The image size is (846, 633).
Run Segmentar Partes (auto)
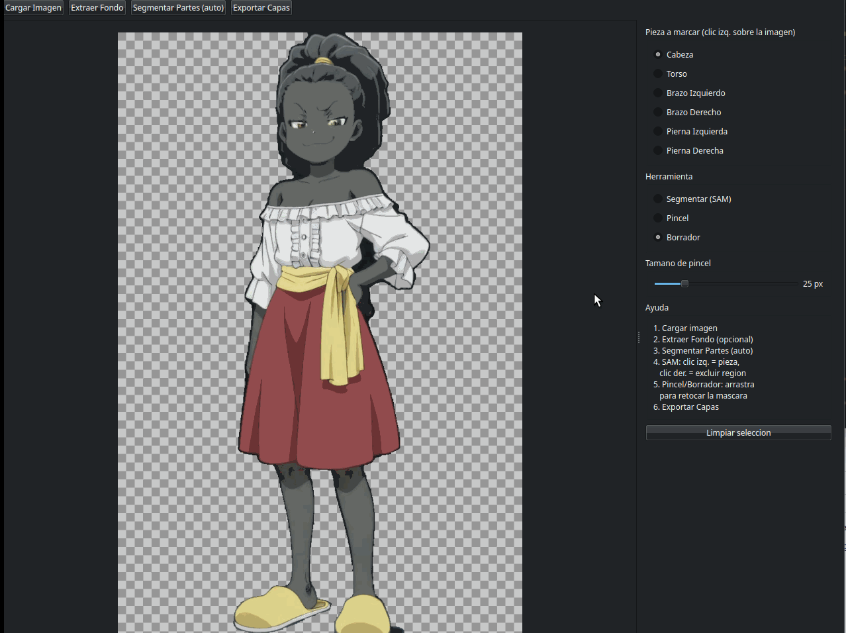coord(178,8)
